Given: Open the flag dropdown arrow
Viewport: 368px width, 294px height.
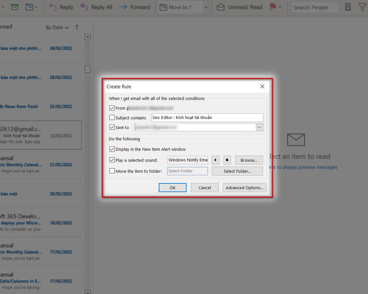Looking at the screenshot, I should coord(280,7).
